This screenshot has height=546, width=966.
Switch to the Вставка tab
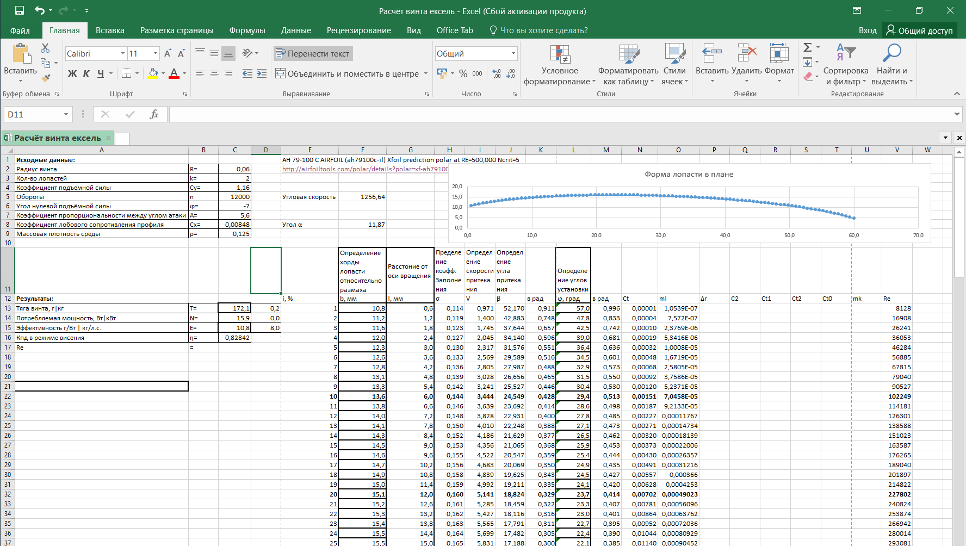(110, 30)
